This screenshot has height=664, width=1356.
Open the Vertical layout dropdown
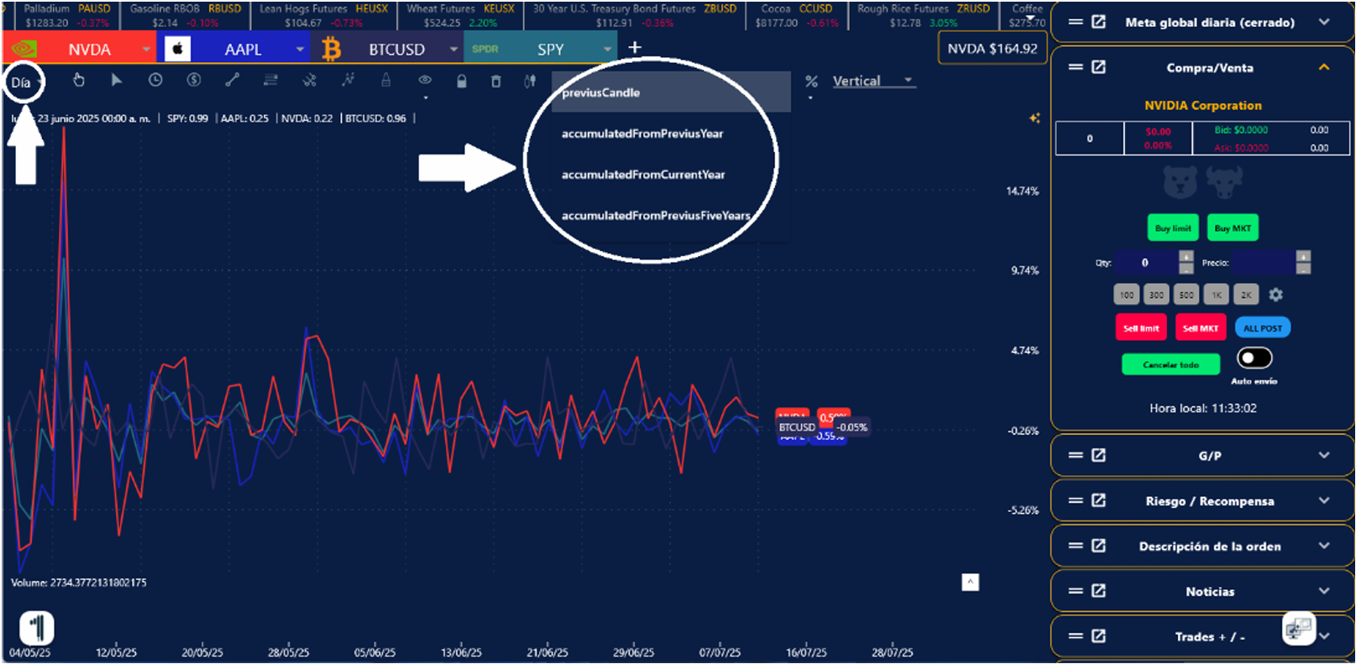(872, 81)
